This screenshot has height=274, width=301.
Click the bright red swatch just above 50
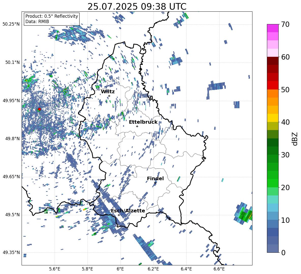[273, 85]
